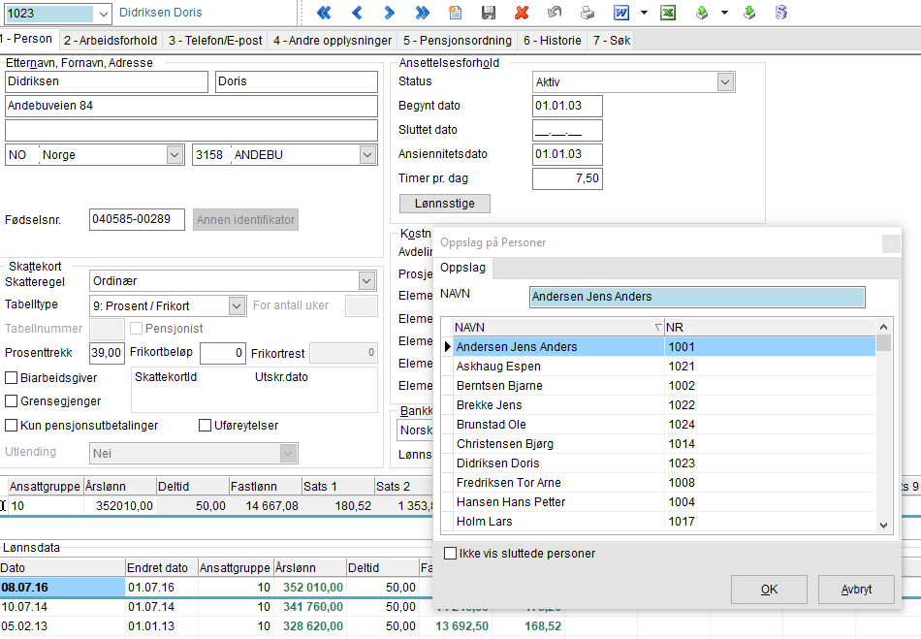The height and width of the screenshot is (639, 921).
Task: Go to the first record arrow
Action: tap(324, 13)
